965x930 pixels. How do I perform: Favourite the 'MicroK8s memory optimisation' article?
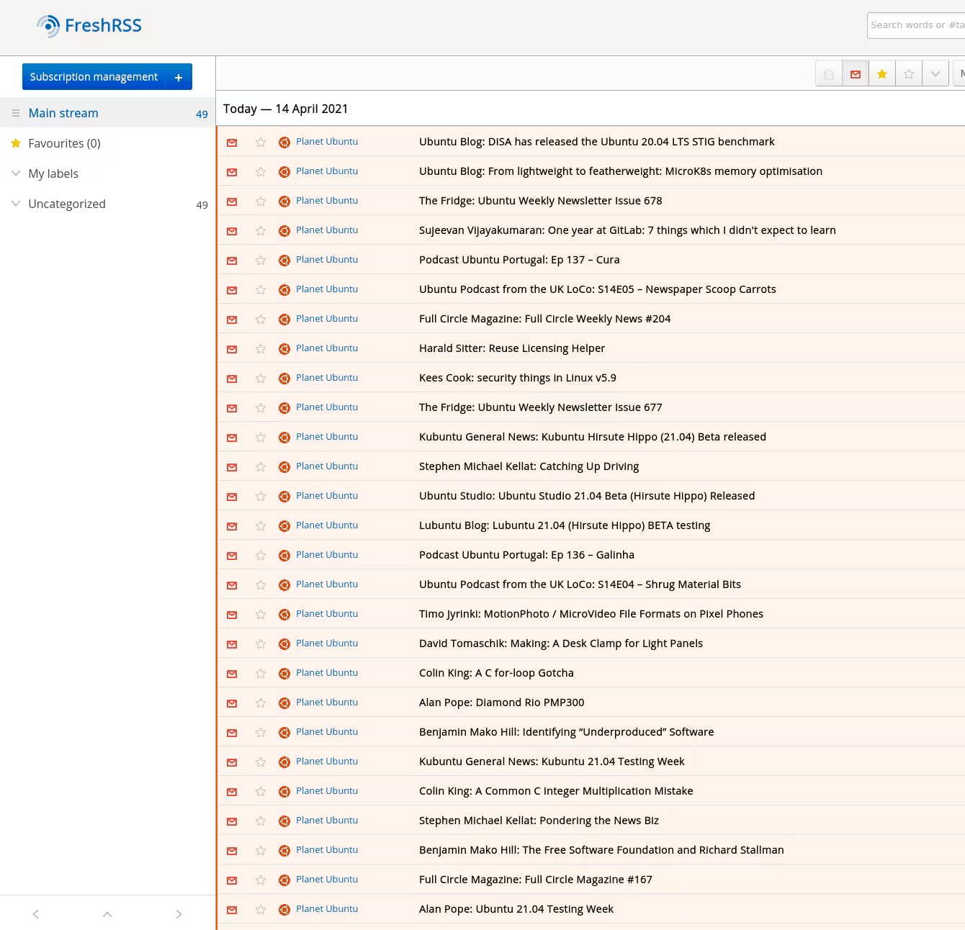(x=261, y=172)
